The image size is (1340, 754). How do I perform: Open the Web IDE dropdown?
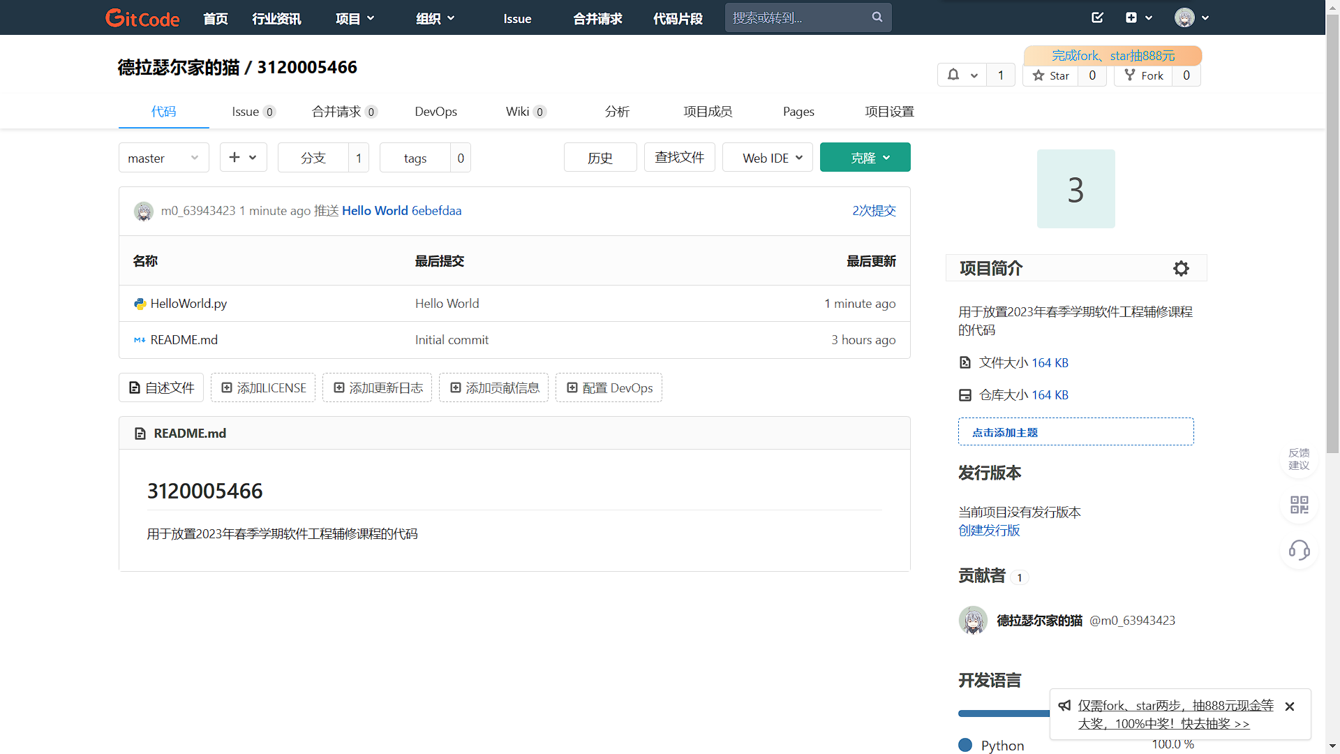click(767, 157)
